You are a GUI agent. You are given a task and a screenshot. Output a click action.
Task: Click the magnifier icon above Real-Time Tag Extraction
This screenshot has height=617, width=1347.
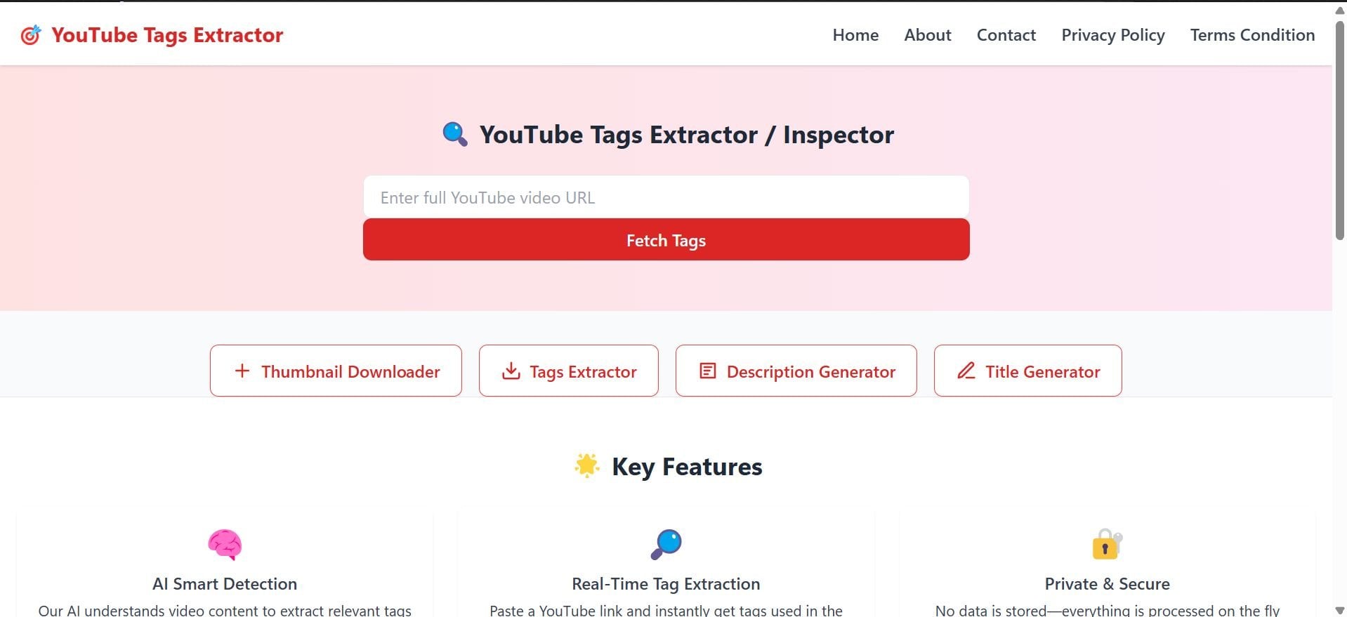point(665,543)
